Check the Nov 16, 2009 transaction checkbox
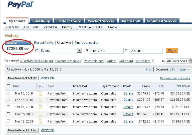196x135 pixels. (x=8, y=121)
